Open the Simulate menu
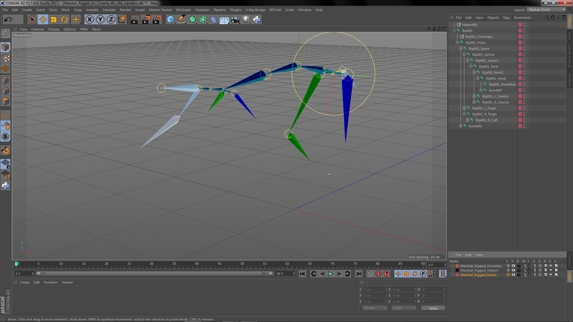The height and width of the screenshot is (322, 573). pos(109,10)
